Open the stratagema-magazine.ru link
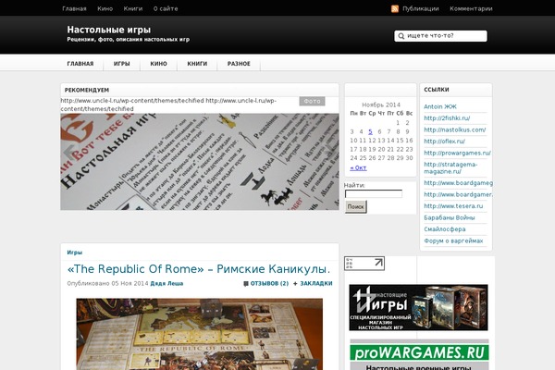 click(450, 167)
